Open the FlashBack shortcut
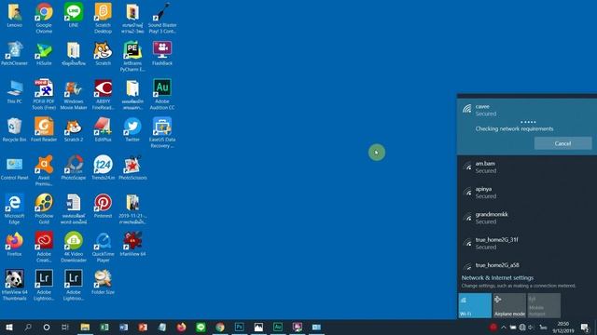 (x=162, y=54)
